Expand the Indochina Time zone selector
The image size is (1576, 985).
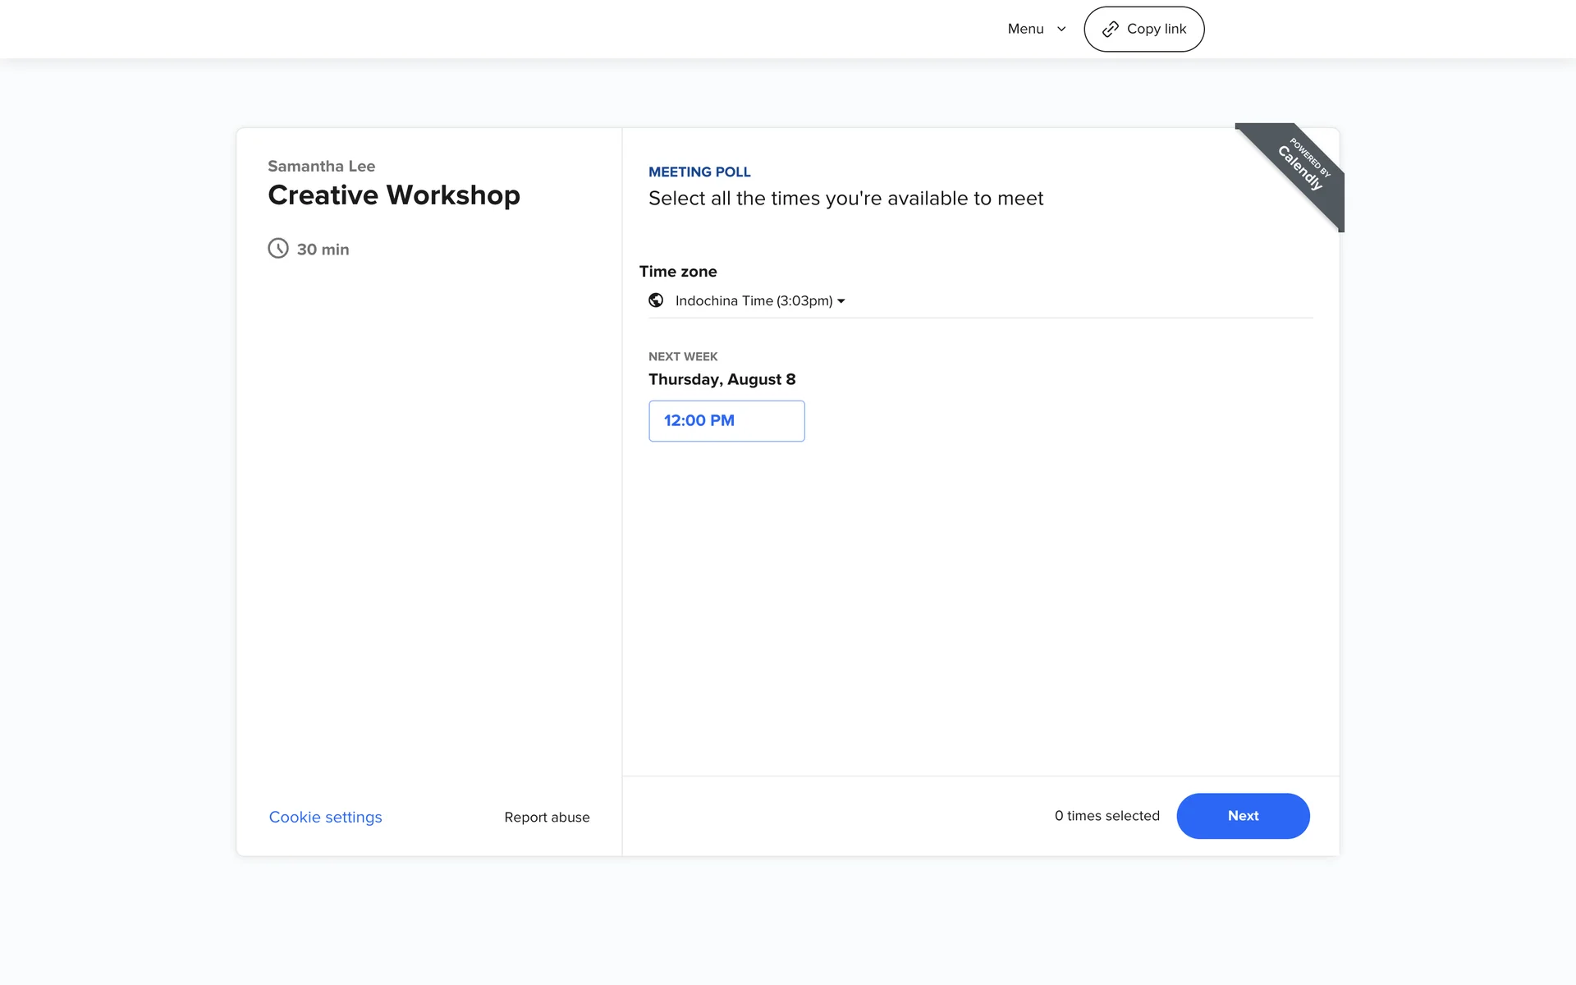(754, 300)
